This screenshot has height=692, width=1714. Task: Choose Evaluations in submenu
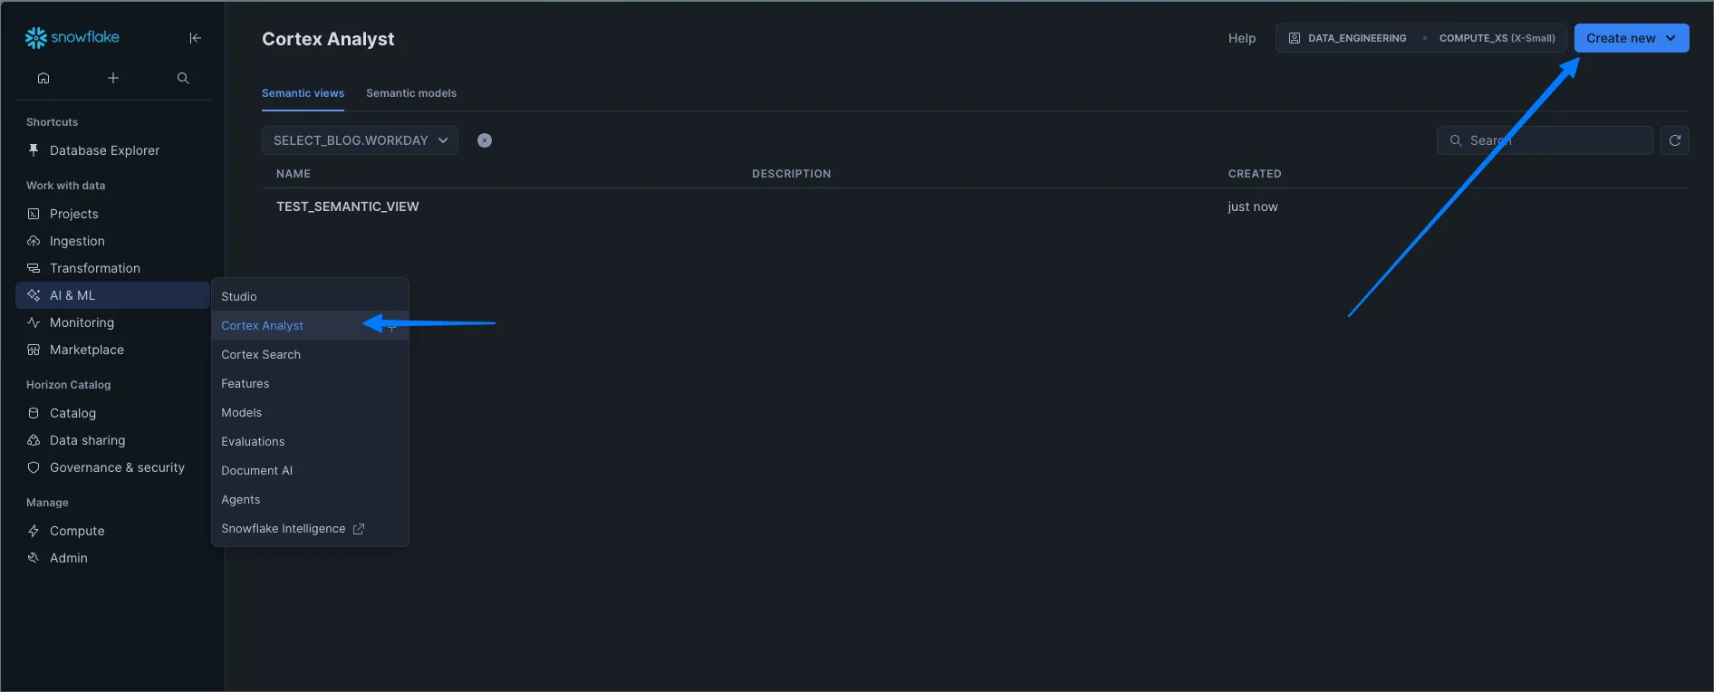[x=310, y=441]
